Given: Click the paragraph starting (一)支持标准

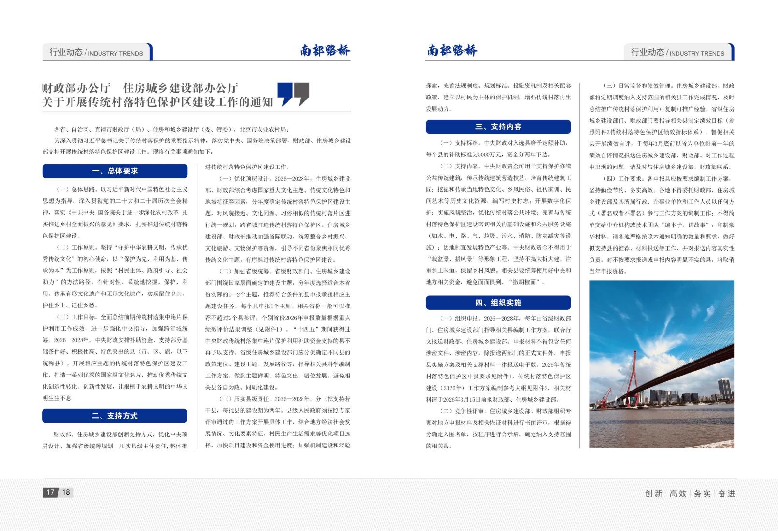Looking at the screenshot, I should (498, 149).
